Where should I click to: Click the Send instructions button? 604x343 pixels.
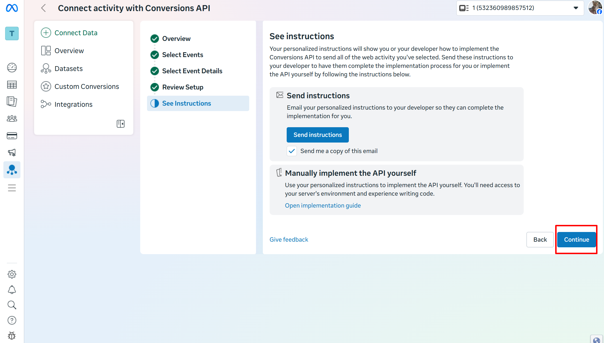pyautogui.click(x=318, y=135)
